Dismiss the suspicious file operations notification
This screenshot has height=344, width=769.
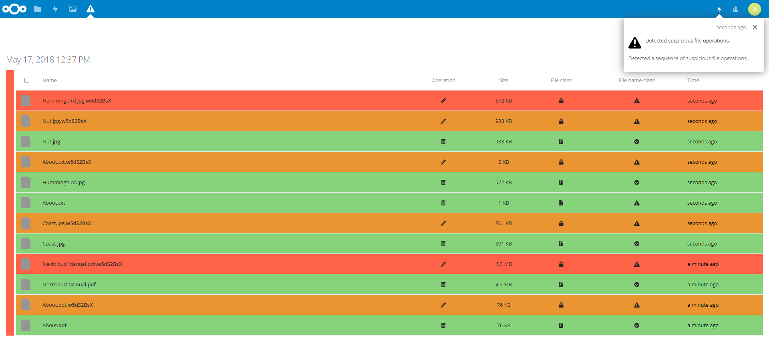(755, 27)
